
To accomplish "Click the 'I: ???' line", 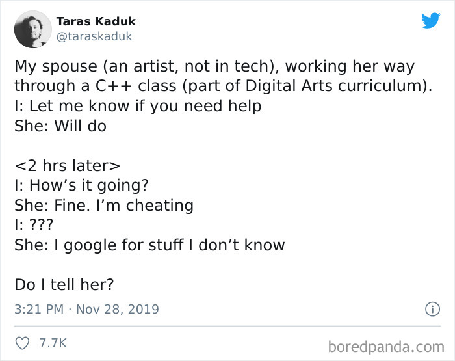I will [x=34, y=225].
